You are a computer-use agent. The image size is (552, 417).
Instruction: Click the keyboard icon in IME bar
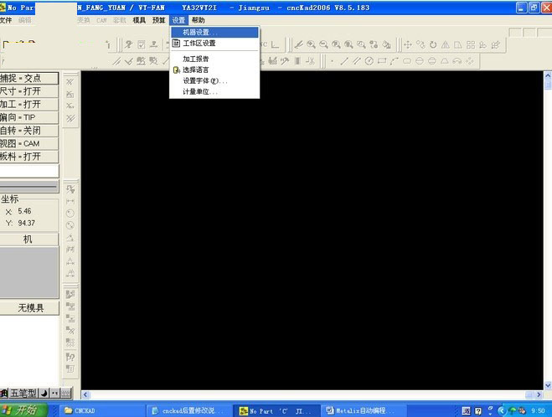[66, 393]
